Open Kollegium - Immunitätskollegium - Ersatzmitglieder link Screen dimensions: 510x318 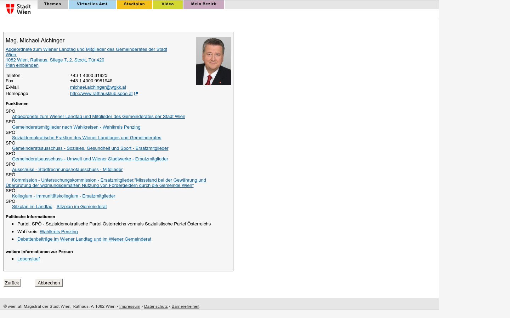coord(63,196)
